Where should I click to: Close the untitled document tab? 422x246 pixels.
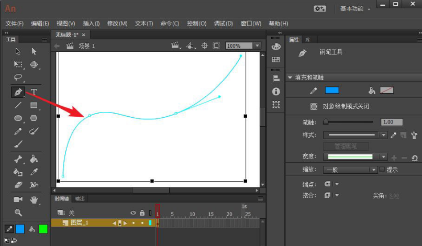coord(83,35)
